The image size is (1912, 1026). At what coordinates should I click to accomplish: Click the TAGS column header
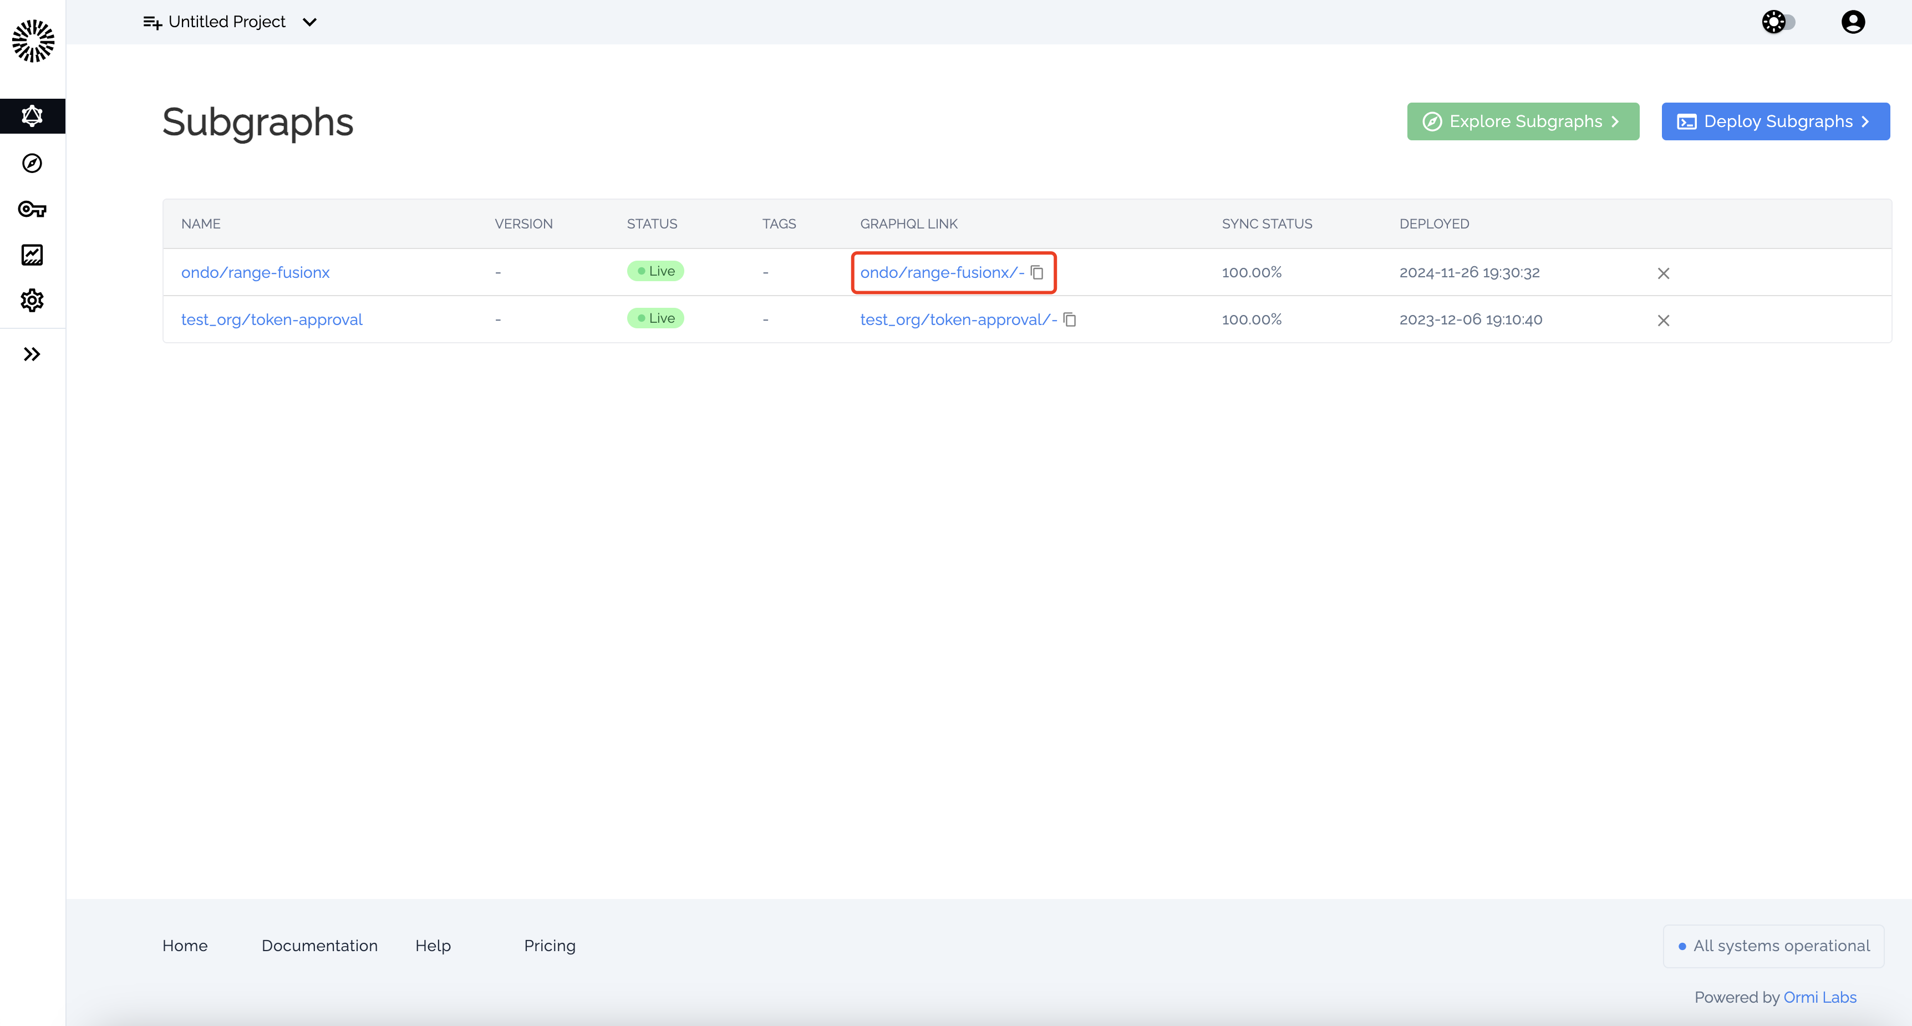[x=779, y=224]
